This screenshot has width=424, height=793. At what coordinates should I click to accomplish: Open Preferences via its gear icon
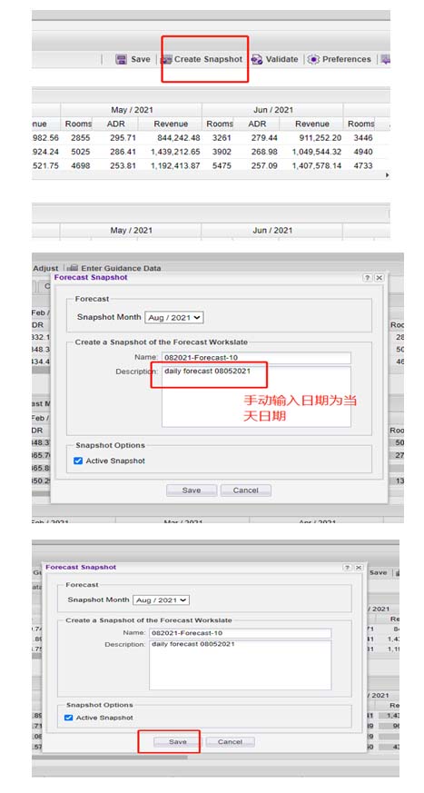[x=314, y=59]
